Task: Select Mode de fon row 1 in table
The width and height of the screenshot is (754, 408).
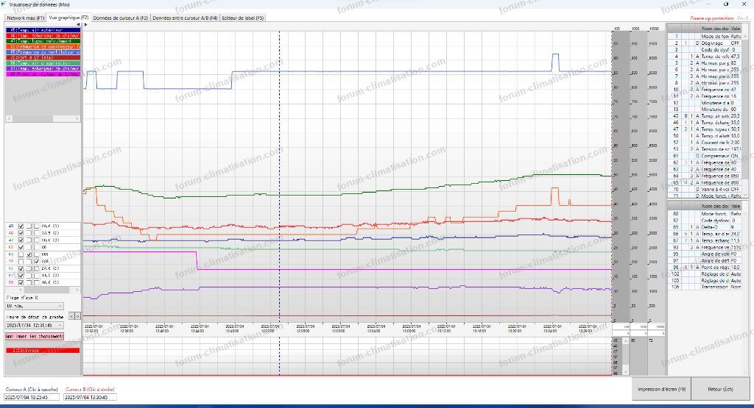Action: coord(706,37)
